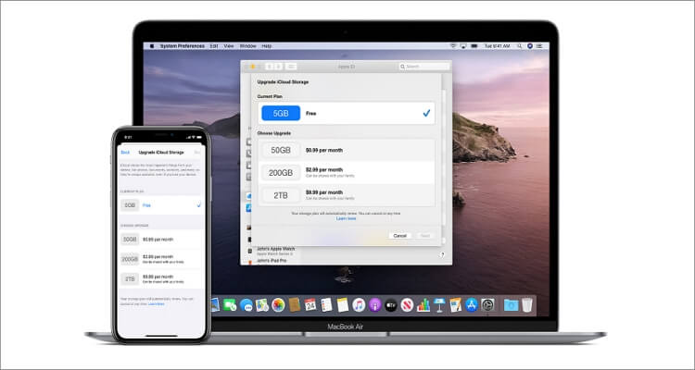
Task: Tap Back on the iPhone screen
Action: 125,153
